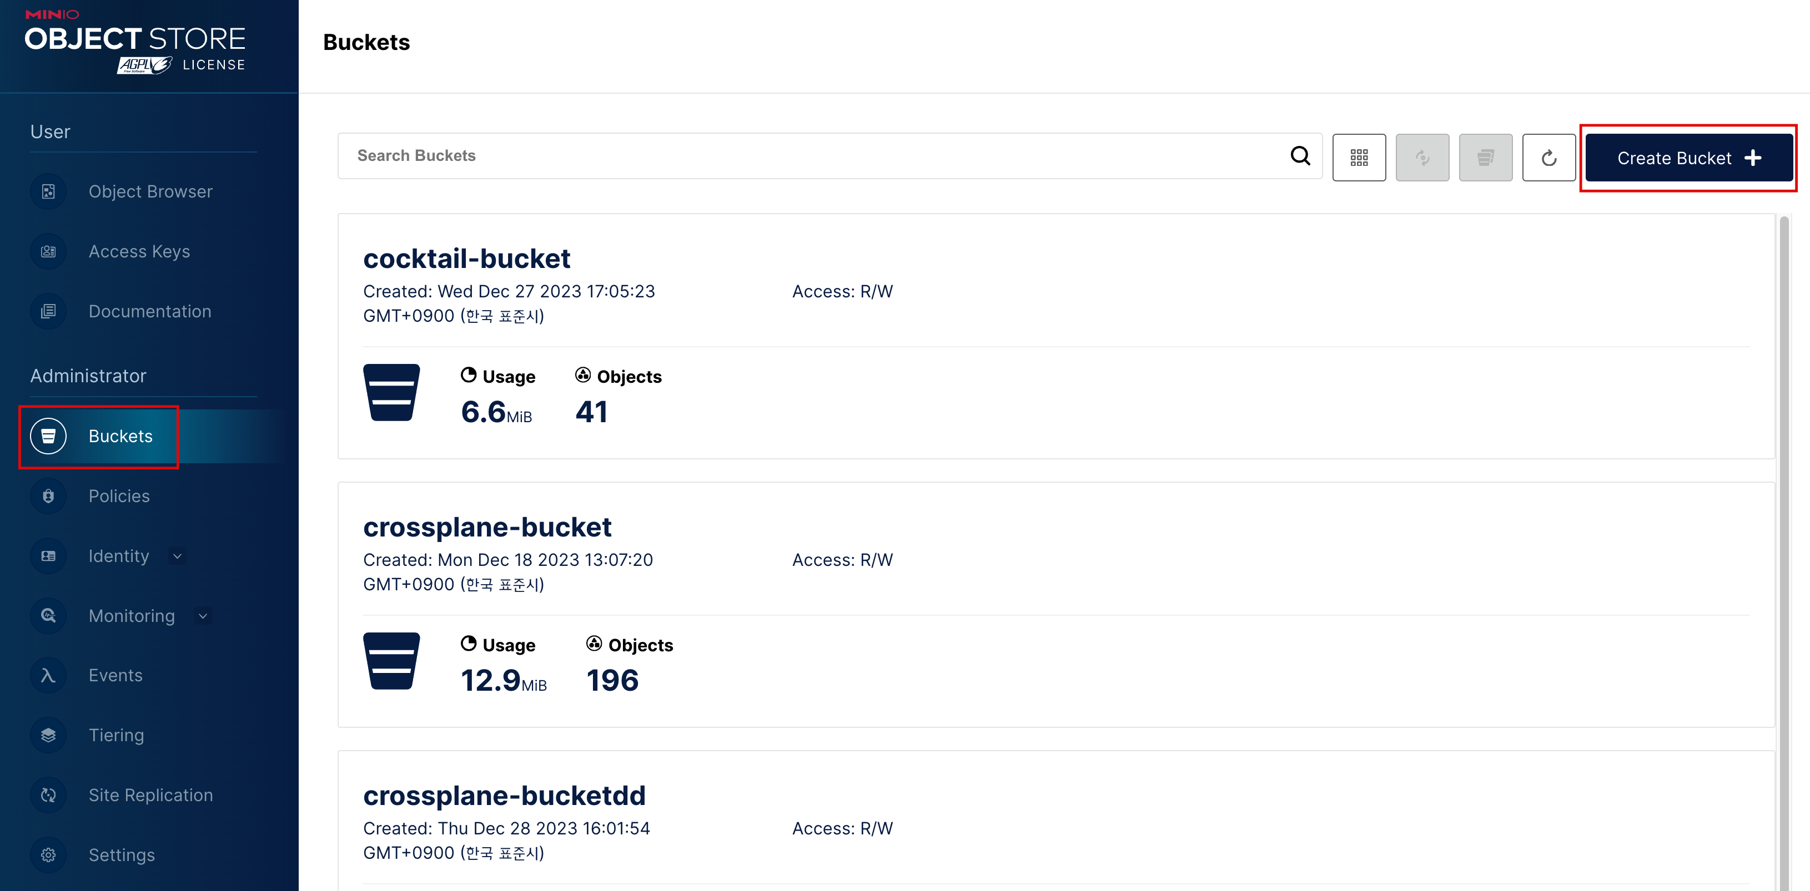1810x891 pixels.
Task: Click the search magnifier icon
Action: pyautogui.click(x=1300, y=156)
